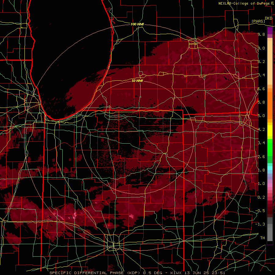
Task: Click the '-0.5' color scale value
Action: [260, 211]
